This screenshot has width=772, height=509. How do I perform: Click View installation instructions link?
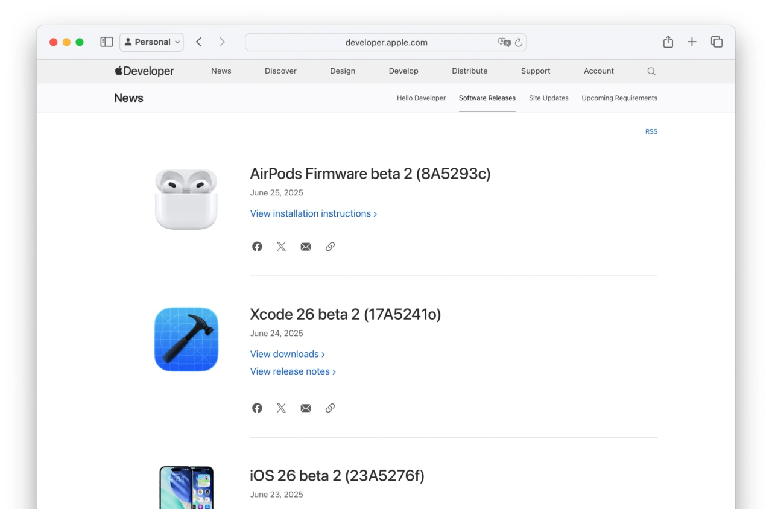pyautogui.click(x=313, y=213)
